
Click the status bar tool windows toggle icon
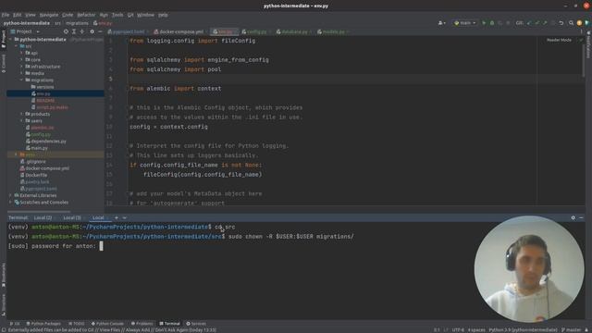coord(3,330)
